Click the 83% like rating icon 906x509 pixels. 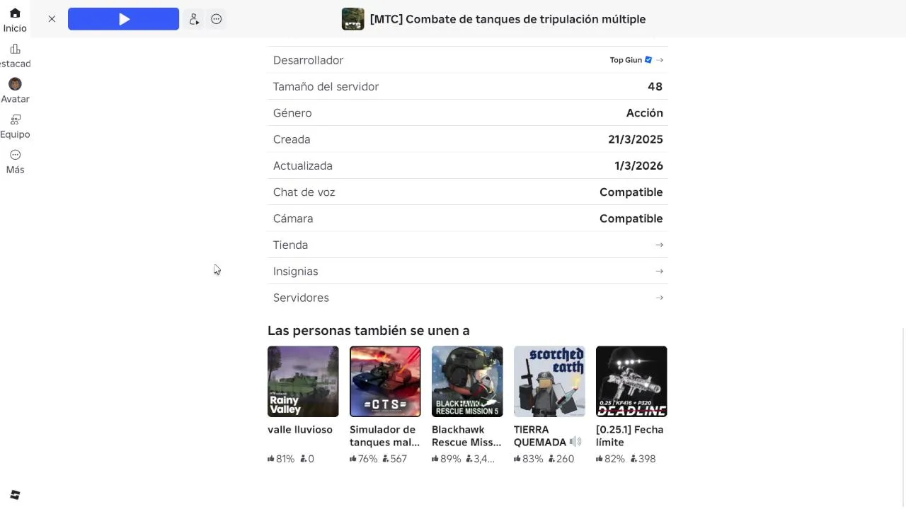(517, 459)
